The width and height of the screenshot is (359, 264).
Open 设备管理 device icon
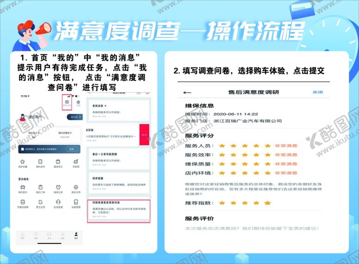tap(76, 202)
